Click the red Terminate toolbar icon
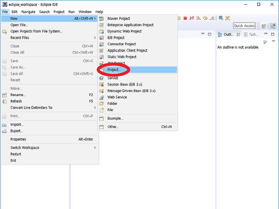The height and width of the screenshot is (209, 279). [185, 18]
